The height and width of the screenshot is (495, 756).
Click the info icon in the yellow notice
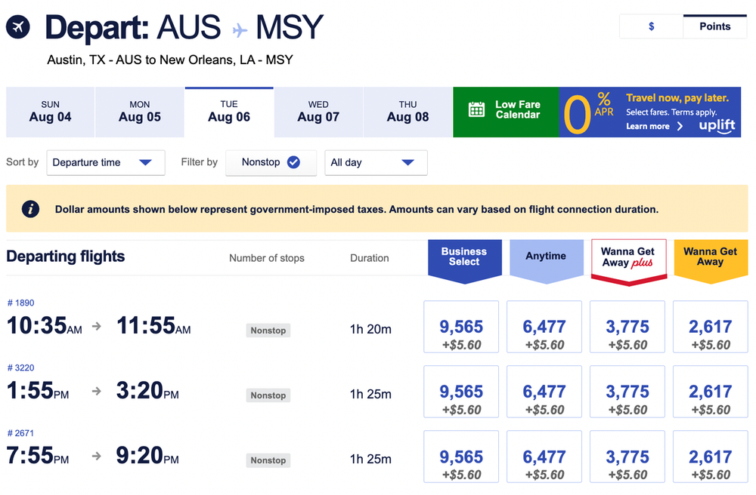30,209
